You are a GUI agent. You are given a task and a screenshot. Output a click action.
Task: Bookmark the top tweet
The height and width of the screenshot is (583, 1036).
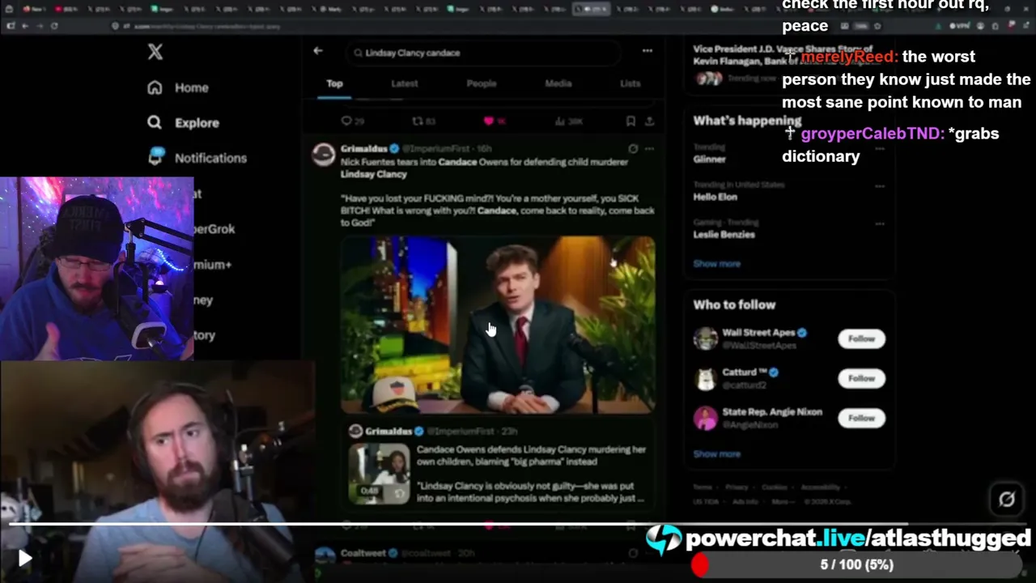(x=631, y=121)
